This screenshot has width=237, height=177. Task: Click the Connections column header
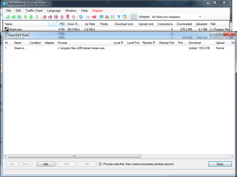pos(164,24)
